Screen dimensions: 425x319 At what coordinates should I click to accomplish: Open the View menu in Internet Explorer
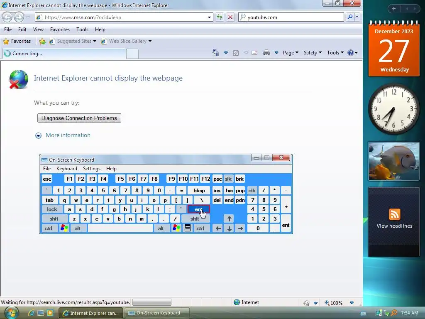(38, 29)
